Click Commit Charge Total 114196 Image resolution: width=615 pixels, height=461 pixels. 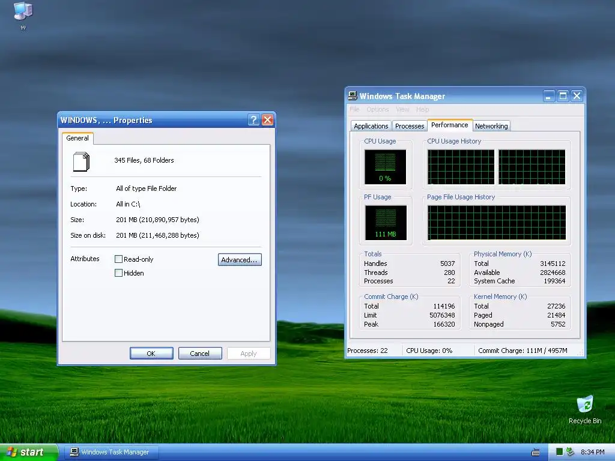click(x=444, y=306)
